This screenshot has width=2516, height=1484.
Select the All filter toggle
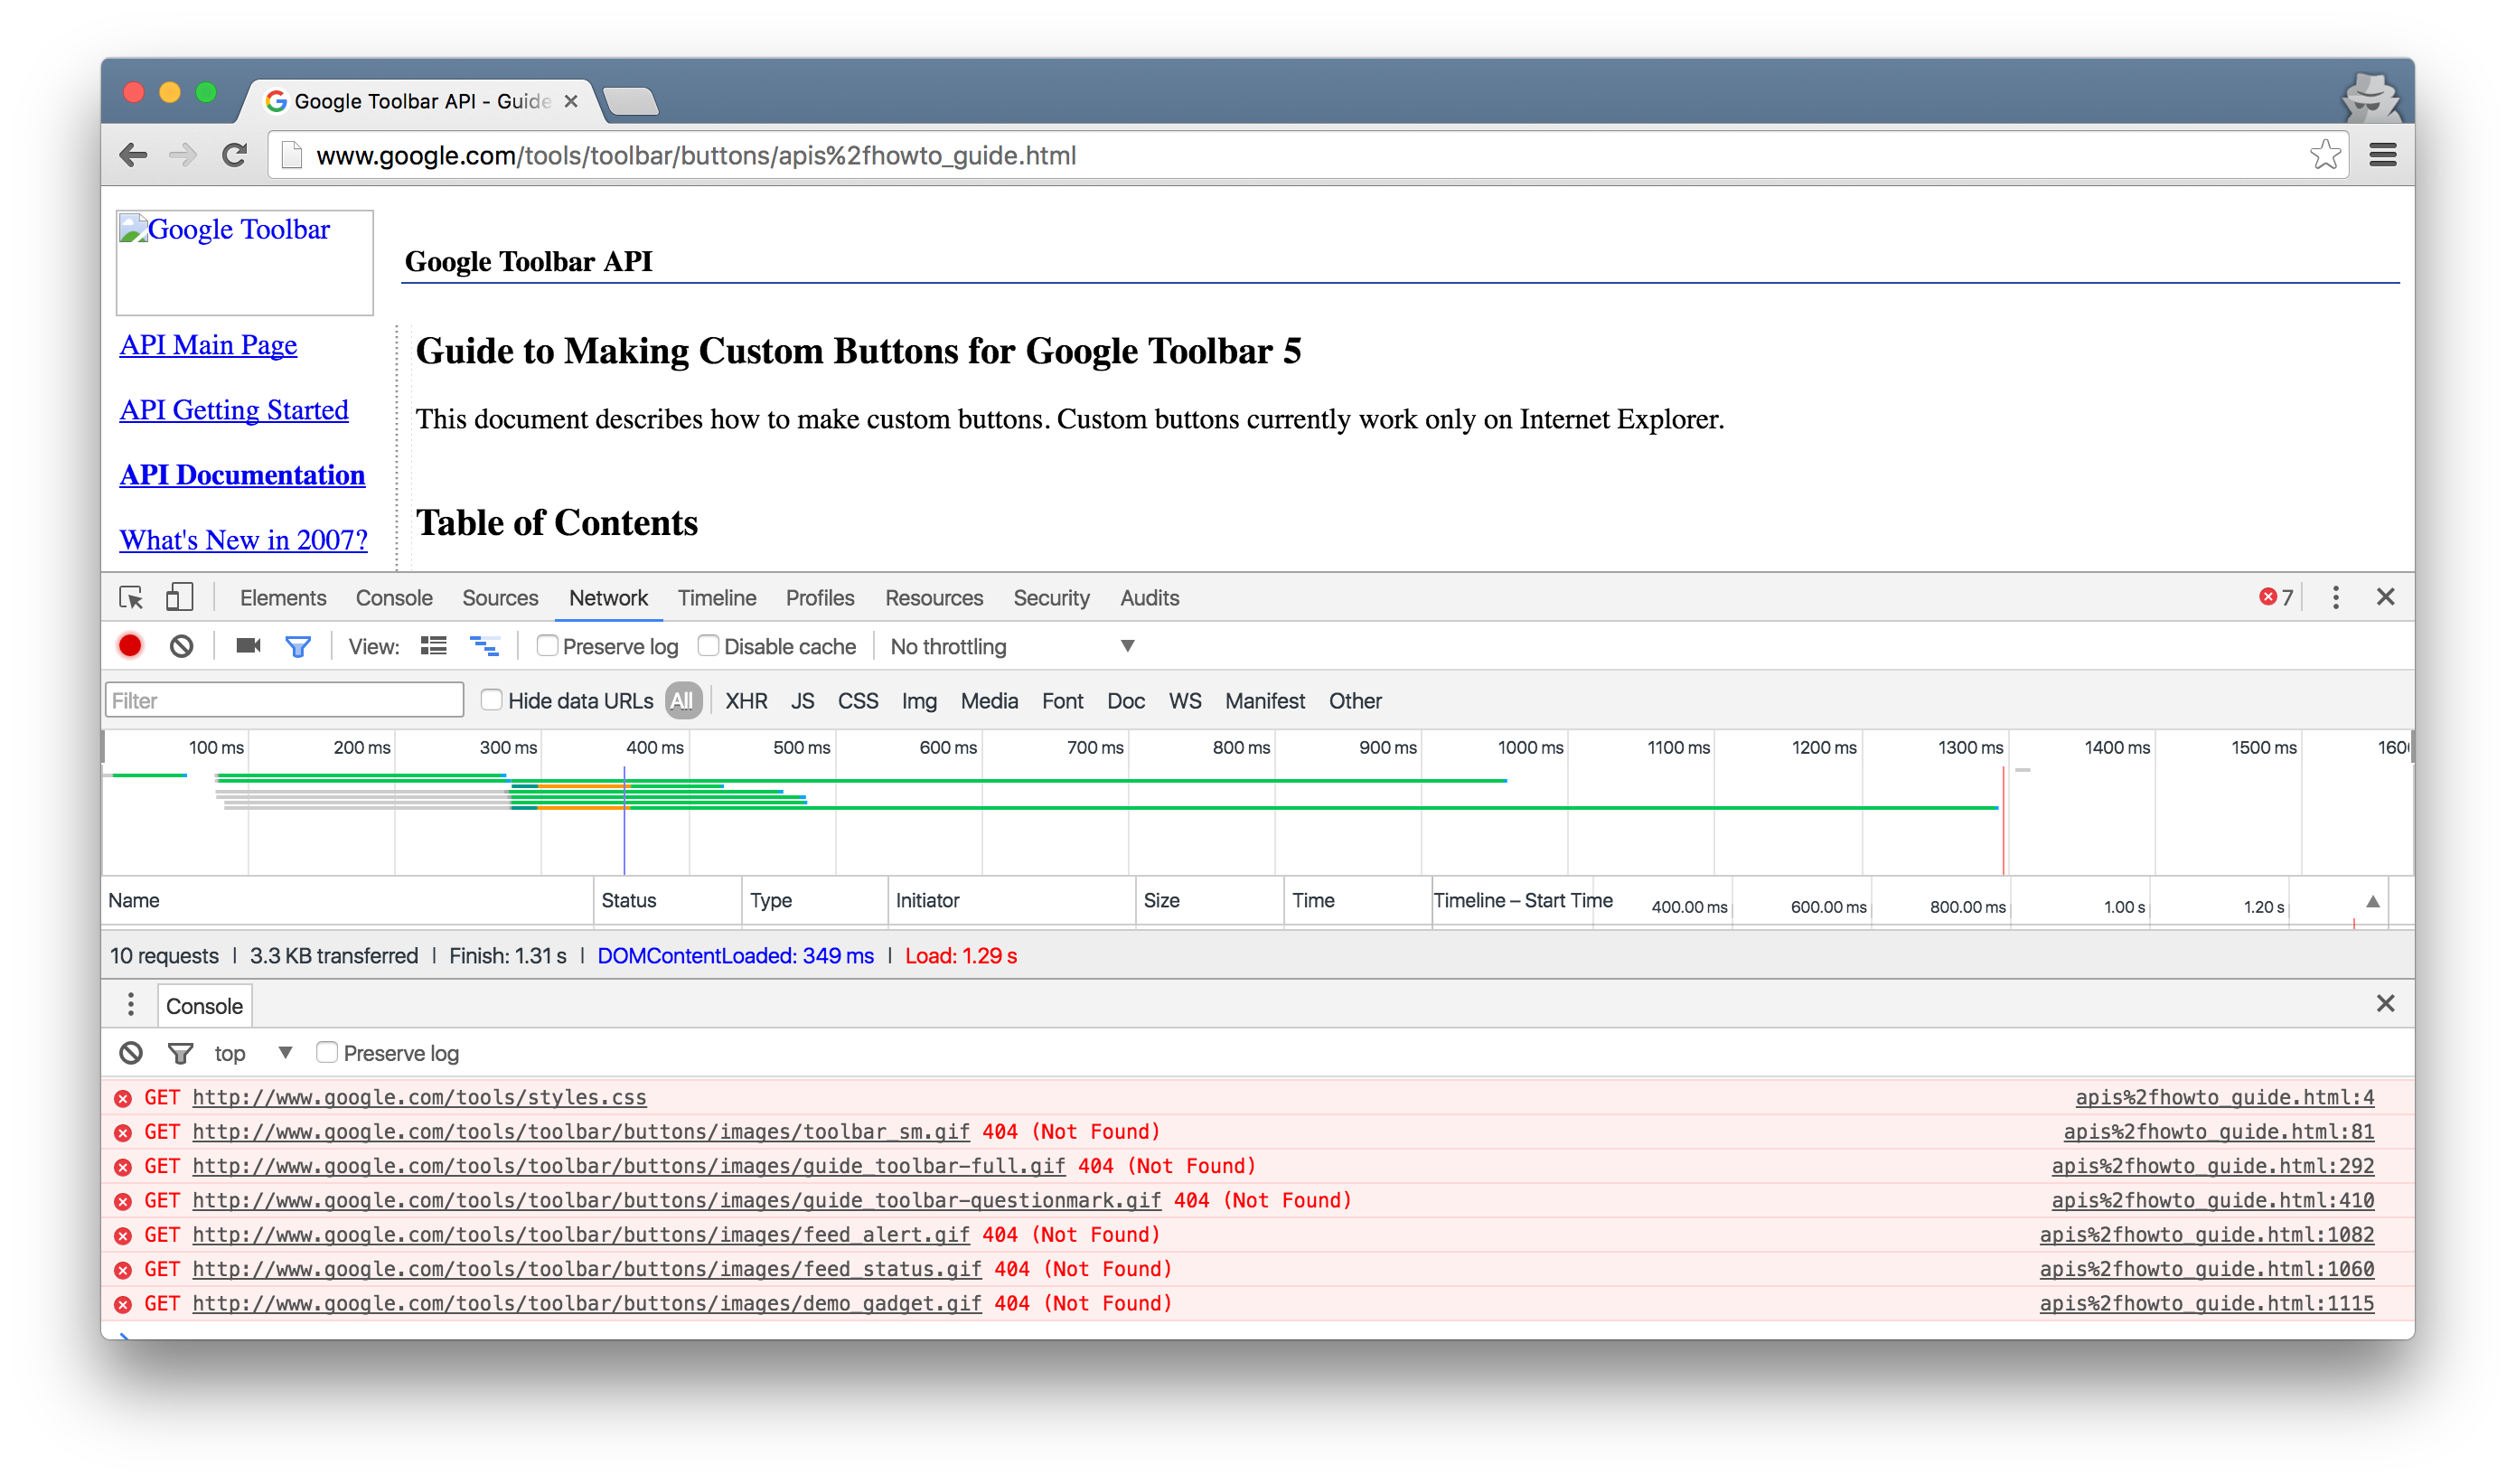click(x=682, y=701)
